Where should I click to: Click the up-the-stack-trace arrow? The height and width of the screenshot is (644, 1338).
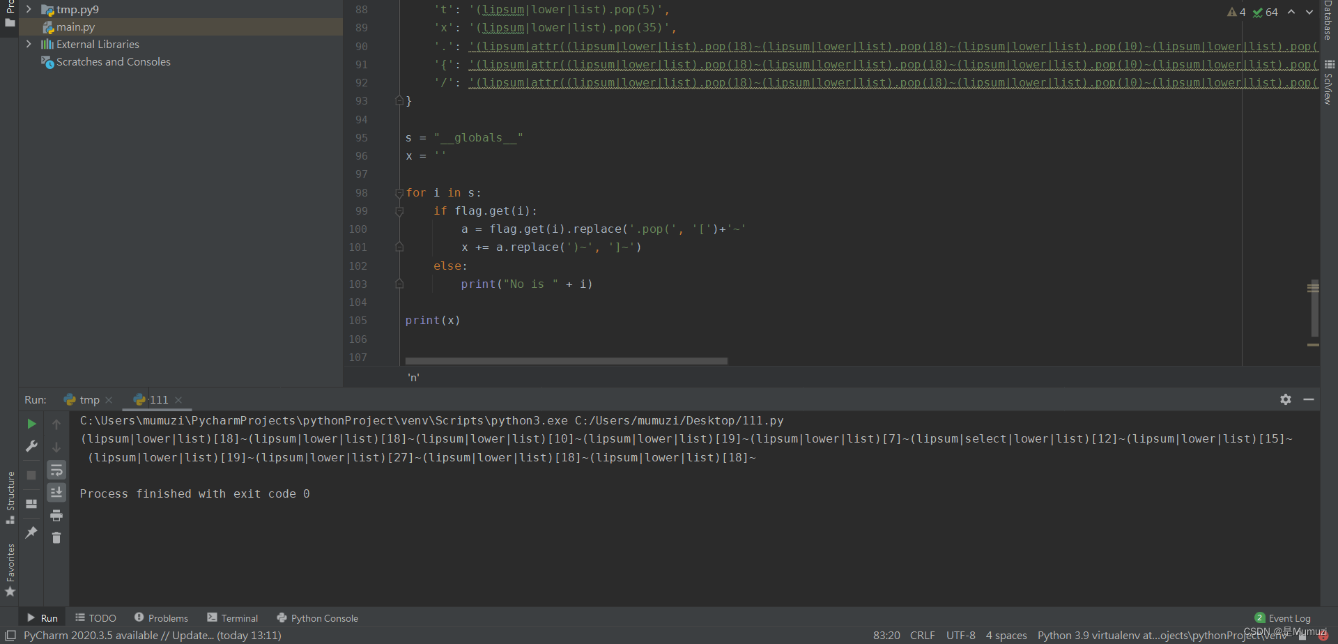[x=56, y=424]
